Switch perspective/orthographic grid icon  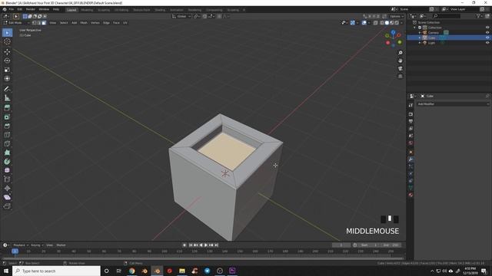[400, 77]
